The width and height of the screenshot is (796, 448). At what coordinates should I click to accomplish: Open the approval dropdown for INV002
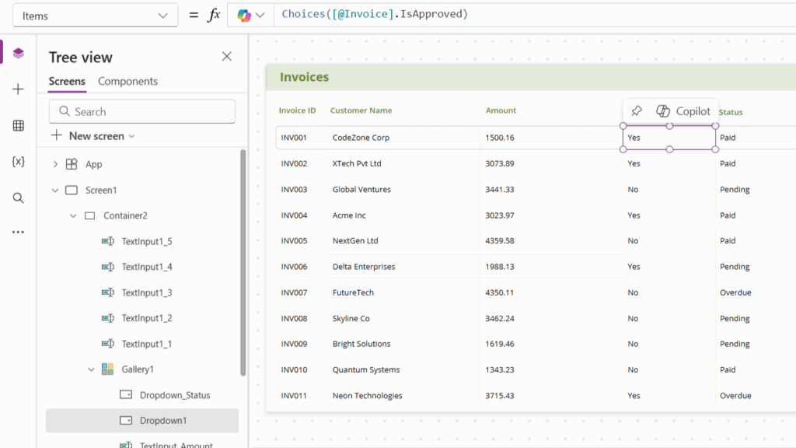coord(669,163)
